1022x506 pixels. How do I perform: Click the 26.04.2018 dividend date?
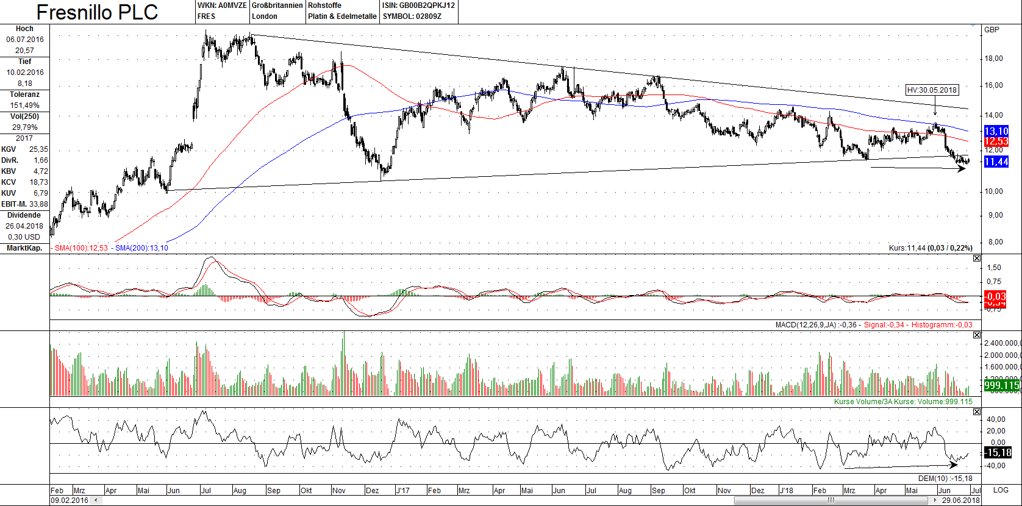pyautogui.click(x=25, y=226)
